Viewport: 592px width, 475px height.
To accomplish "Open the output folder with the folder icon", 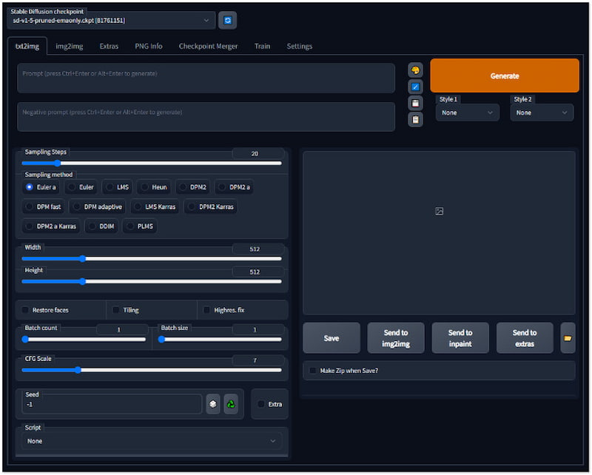I will pos(568,338).
